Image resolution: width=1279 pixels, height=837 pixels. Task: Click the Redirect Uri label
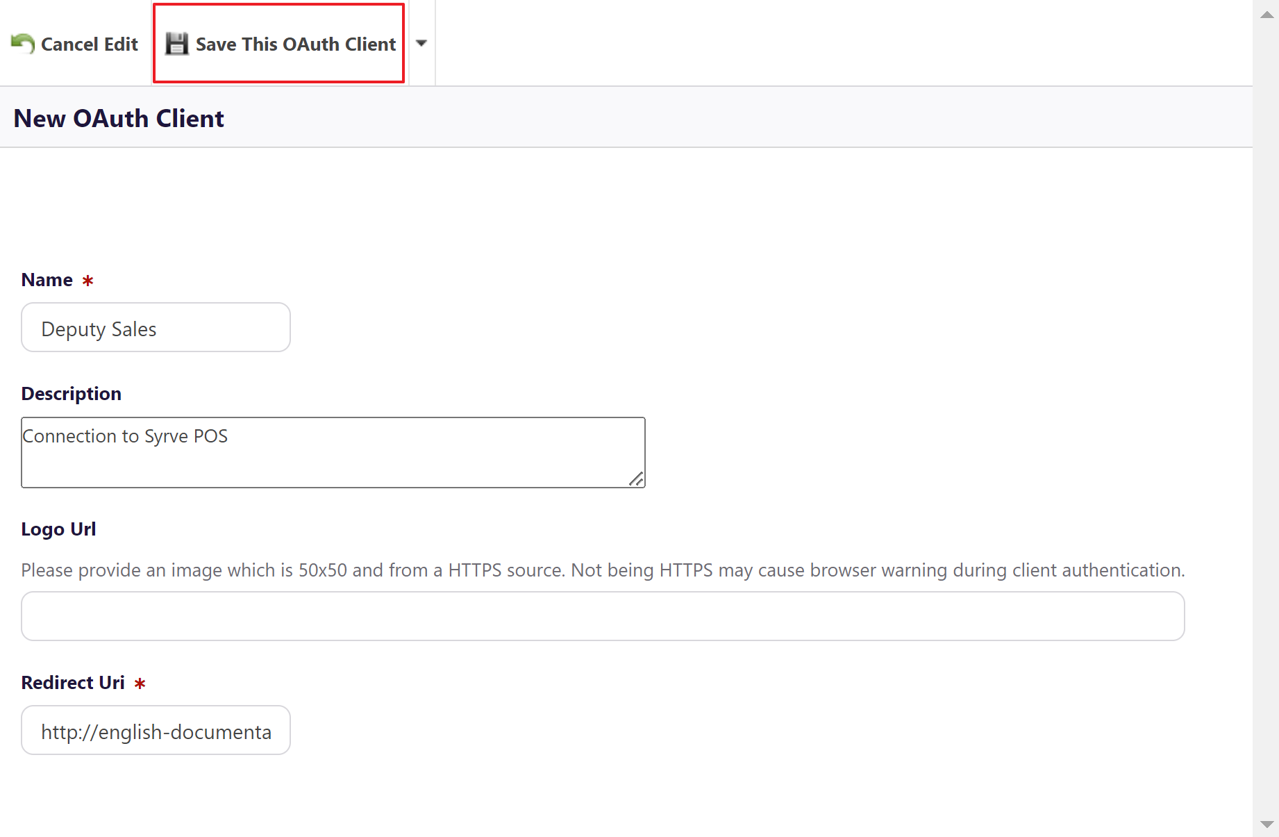tap(73, 683)
